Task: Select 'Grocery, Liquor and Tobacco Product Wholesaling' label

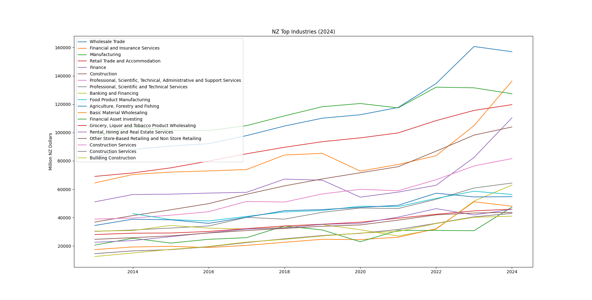Action: point(142,126)
